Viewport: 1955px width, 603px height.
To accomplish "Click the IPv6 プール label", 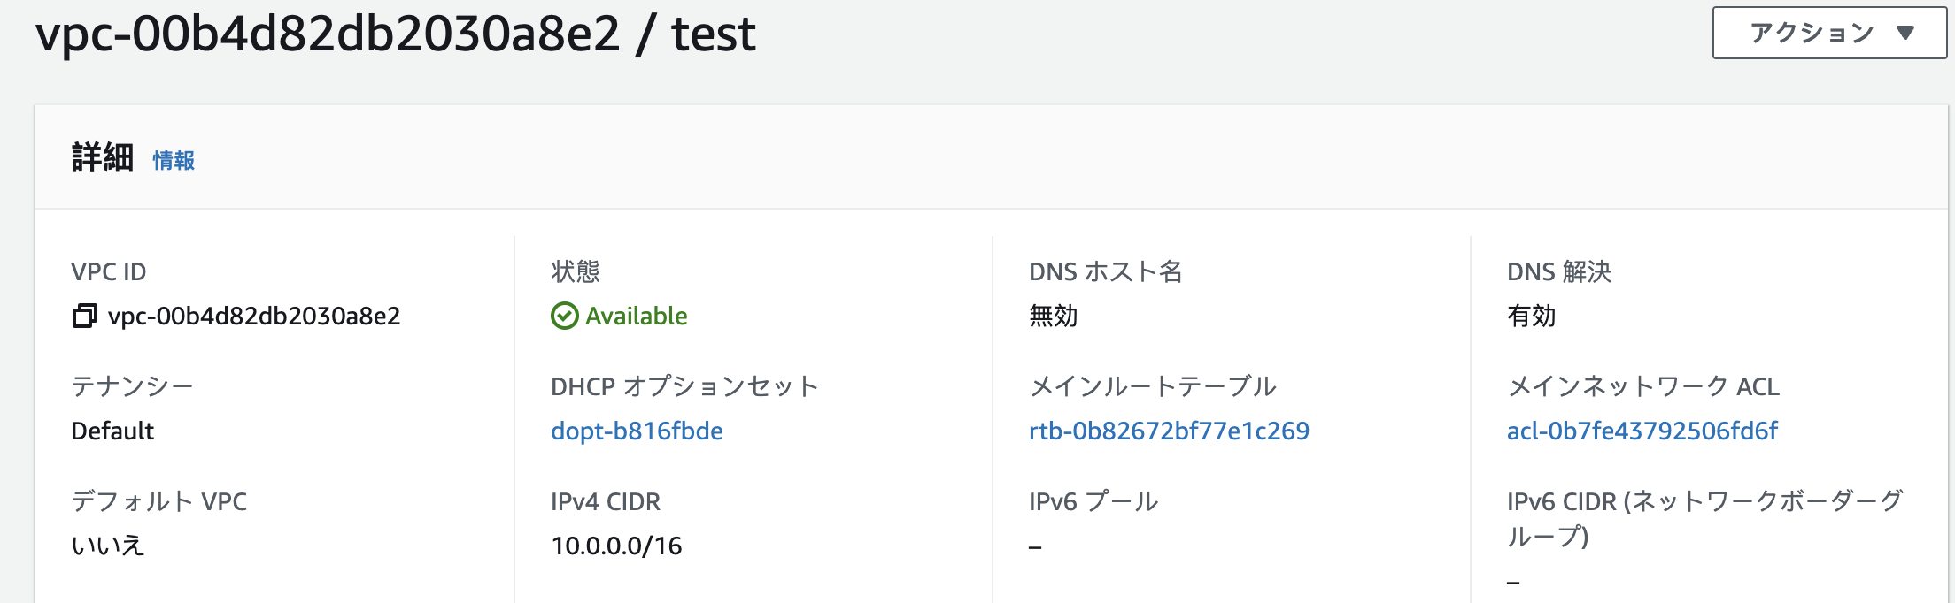I will tap(1093, 501).
